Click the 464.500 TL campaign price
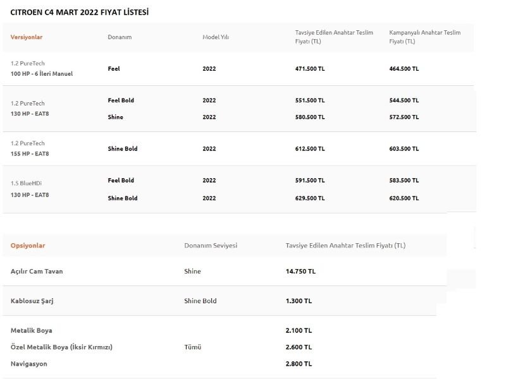 [404, 69]
